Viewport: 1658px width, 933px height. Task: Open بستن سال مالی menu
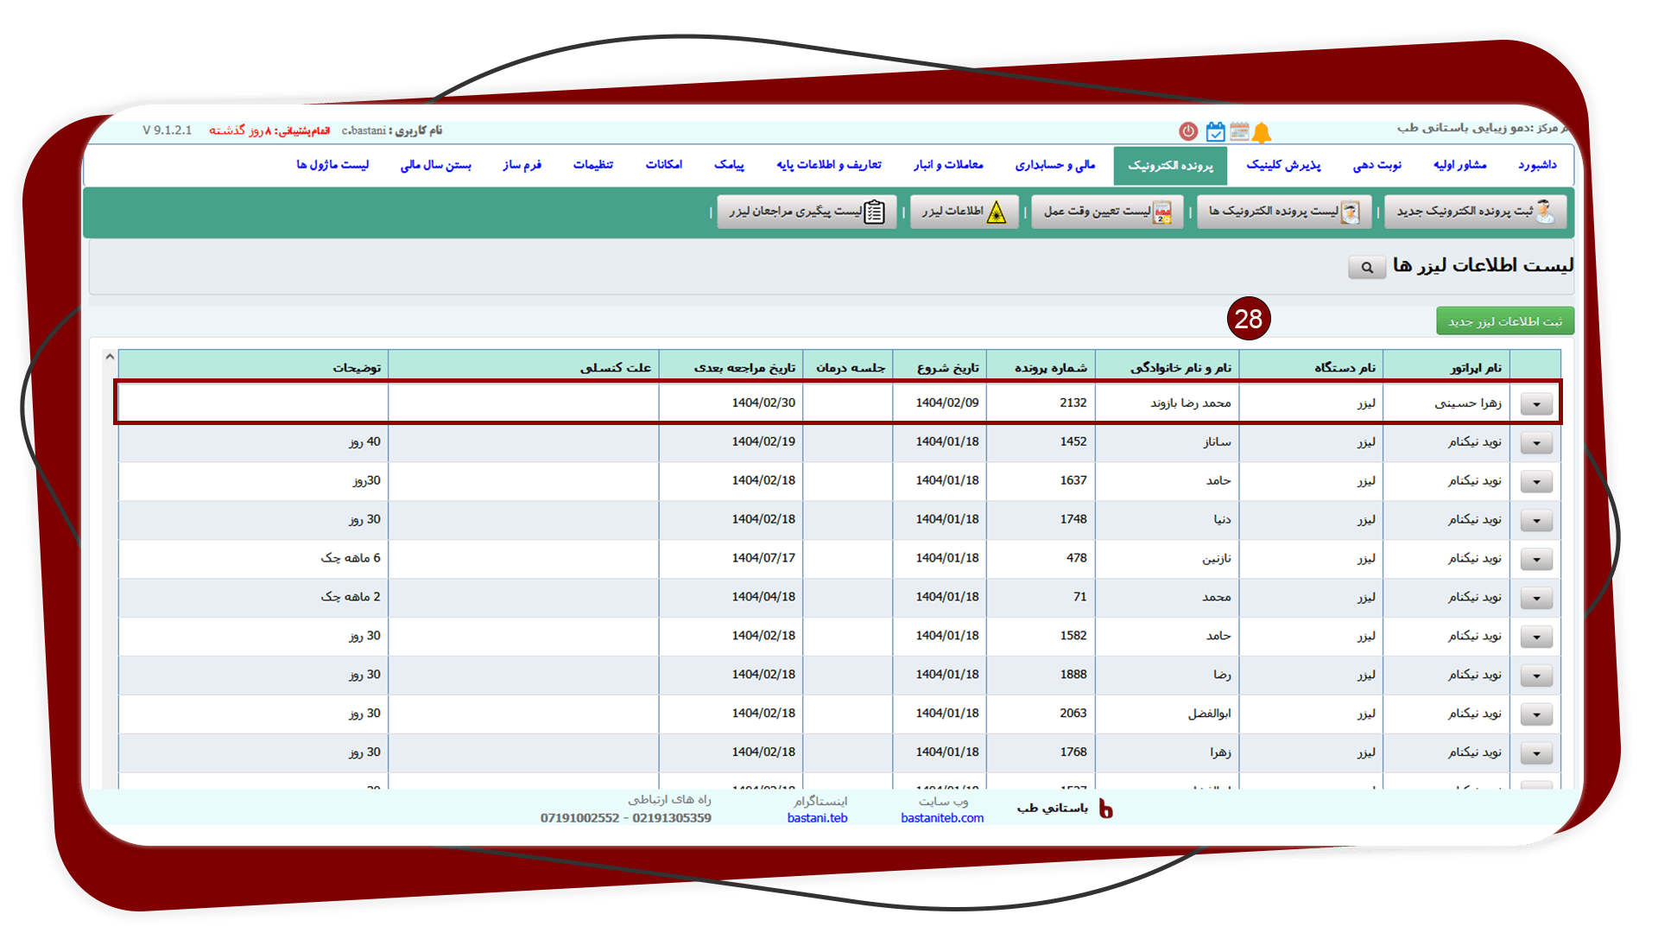pos(435,165)
